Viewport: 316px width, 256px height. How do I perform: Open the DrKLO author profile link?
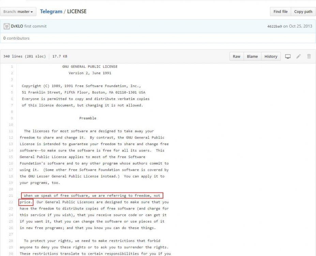point(17,26)
